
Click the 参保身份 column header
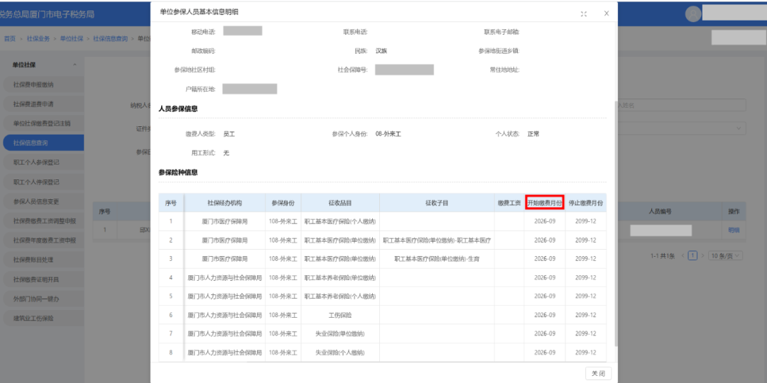(x=283, y=202)
